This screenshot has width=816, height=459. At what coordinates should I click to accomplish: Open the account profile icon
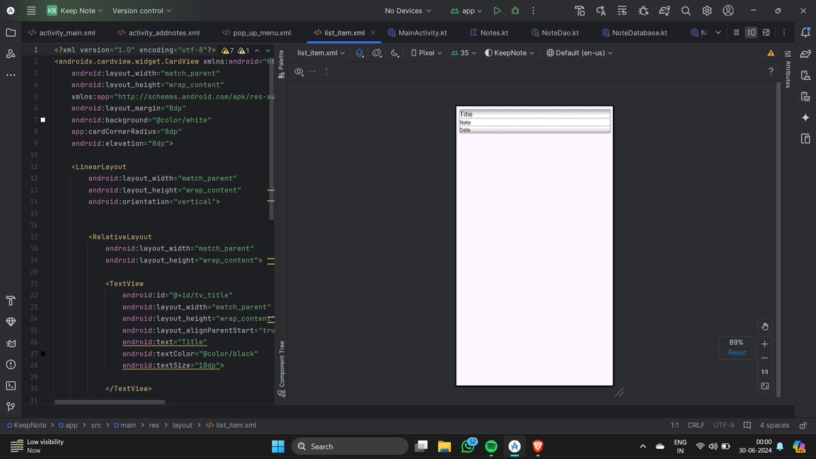pos(728,10)
